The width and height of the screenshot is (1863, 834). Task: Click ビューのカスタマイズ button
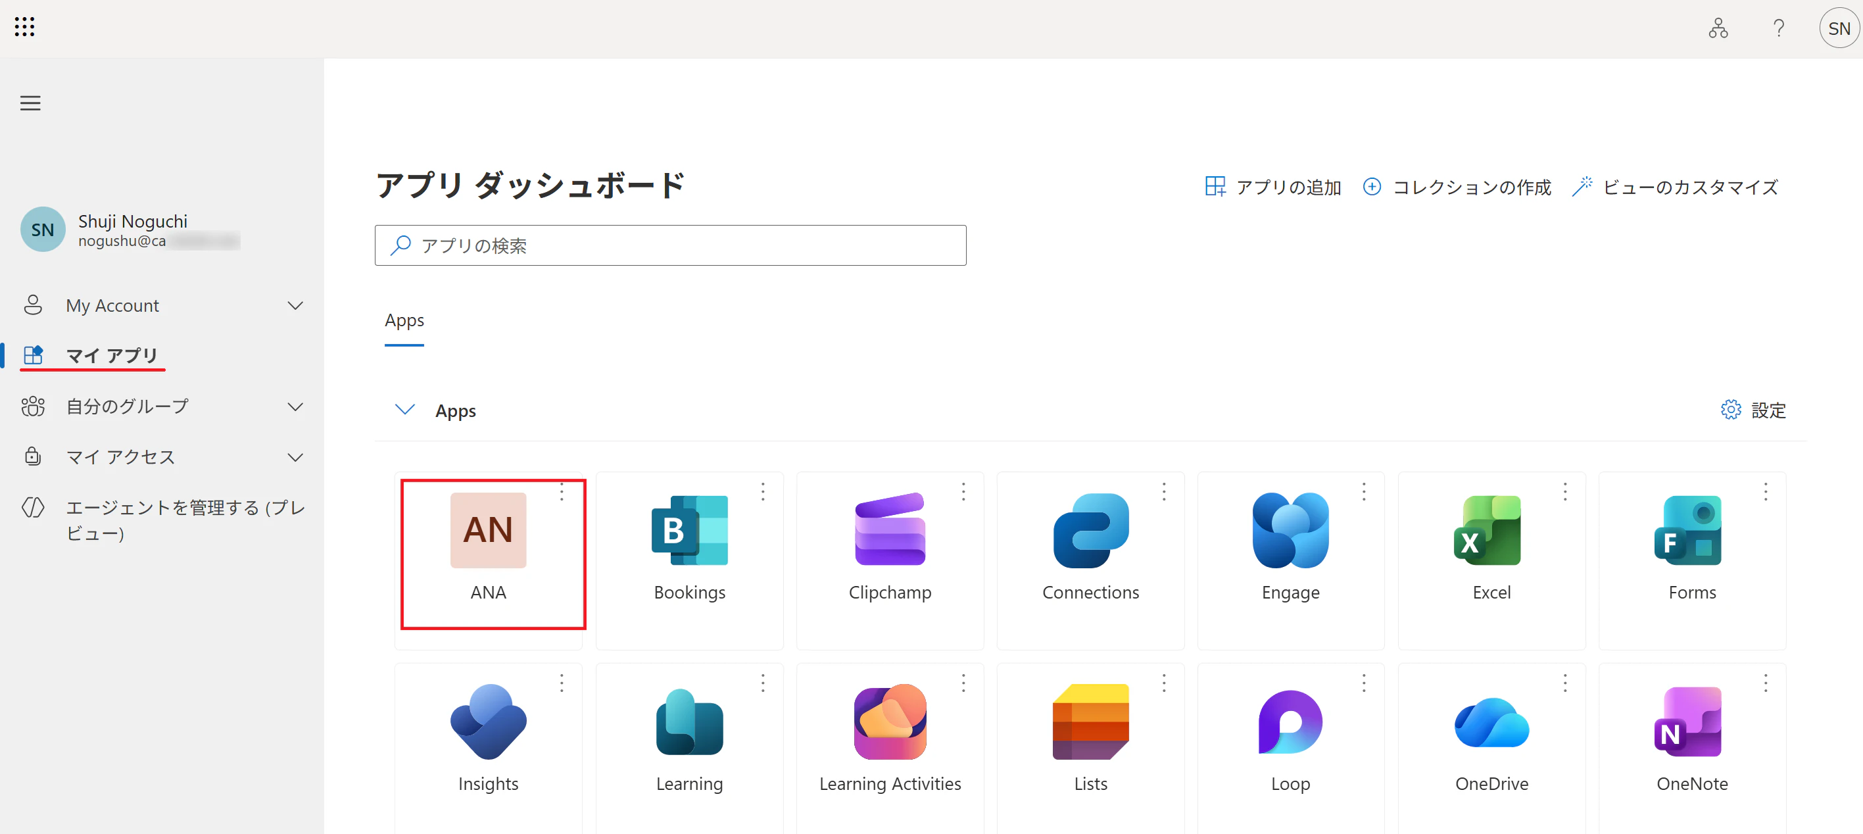click(1675, 187)
